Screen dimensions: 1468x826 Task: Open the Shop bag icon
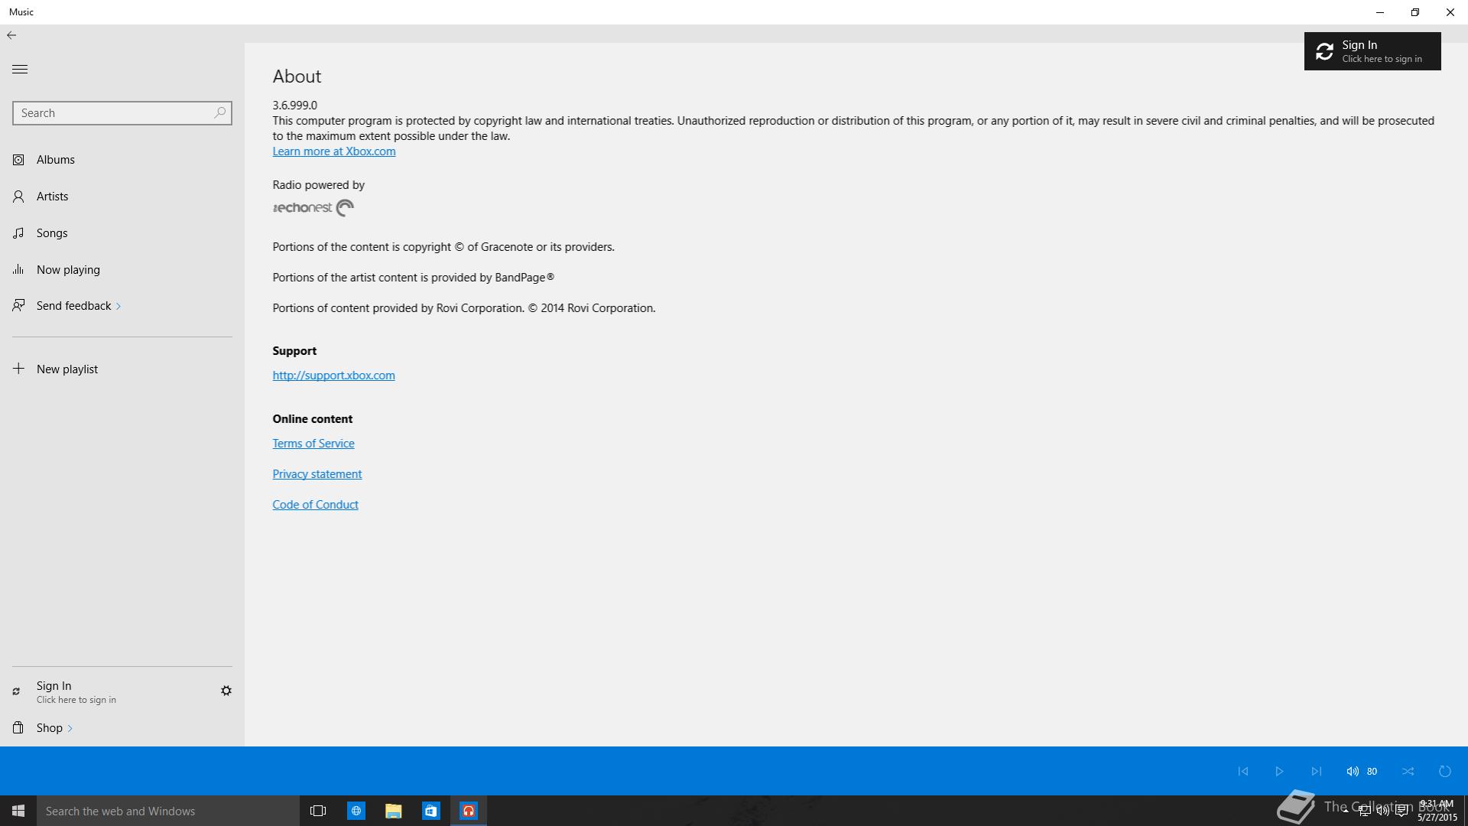click(x=18, y=728)
